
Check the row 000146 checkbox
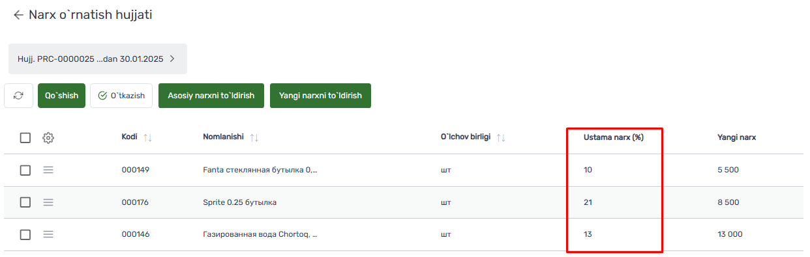[x=25, y=234]
